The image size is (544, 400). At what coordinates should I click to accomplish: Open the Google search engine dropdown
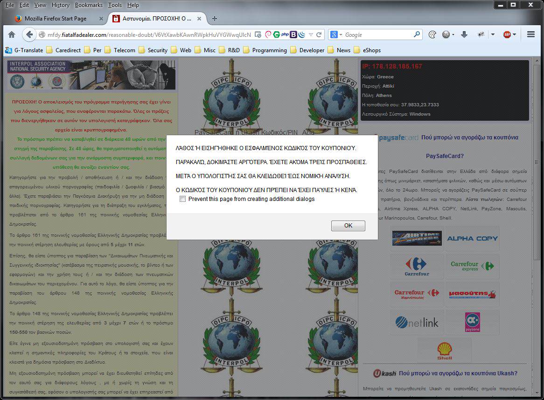(x=336, y=34)
